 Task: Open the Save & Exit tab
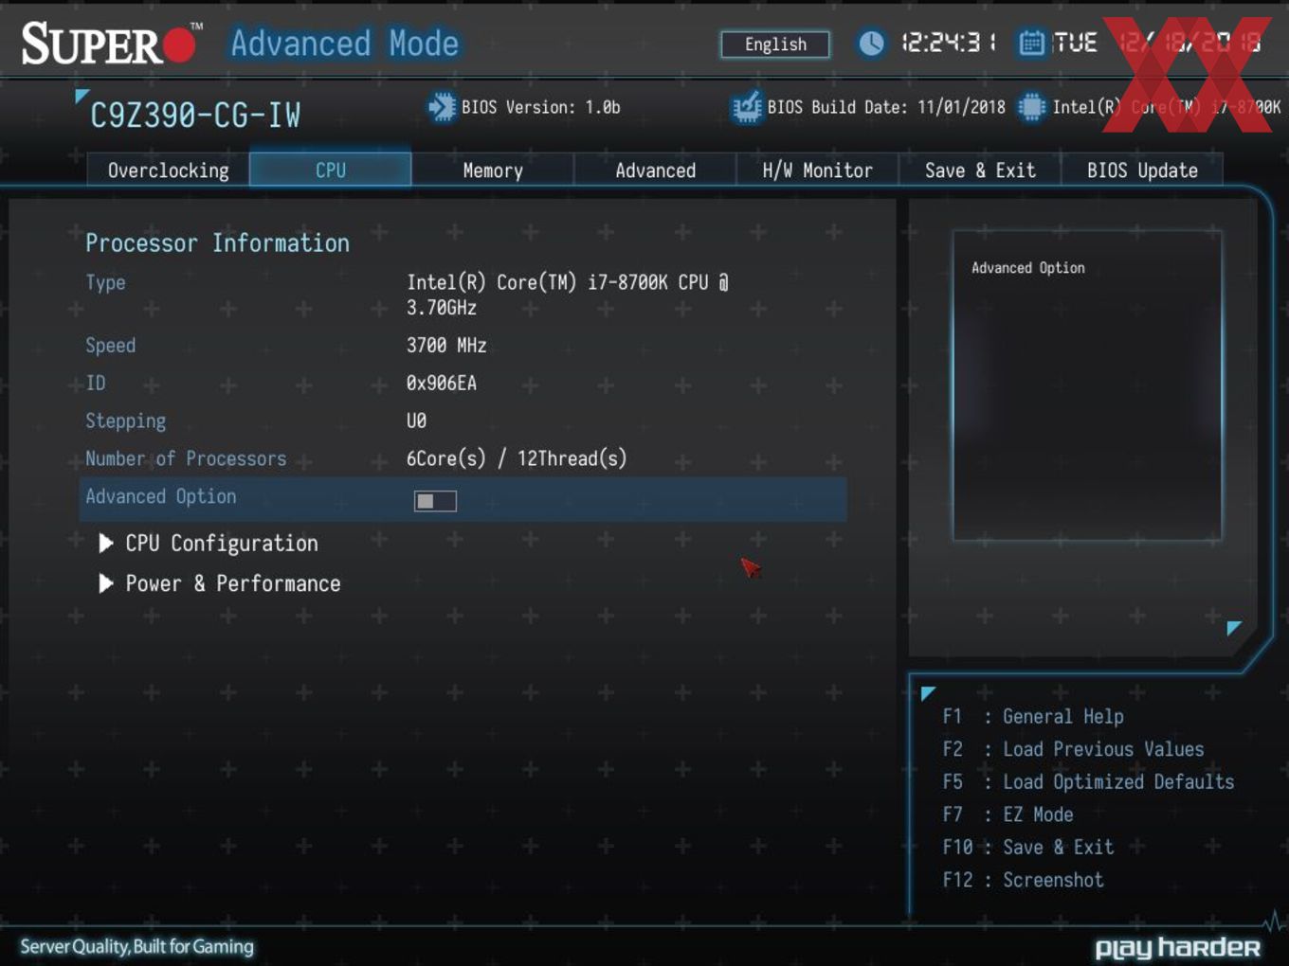(x=979, y=170)
